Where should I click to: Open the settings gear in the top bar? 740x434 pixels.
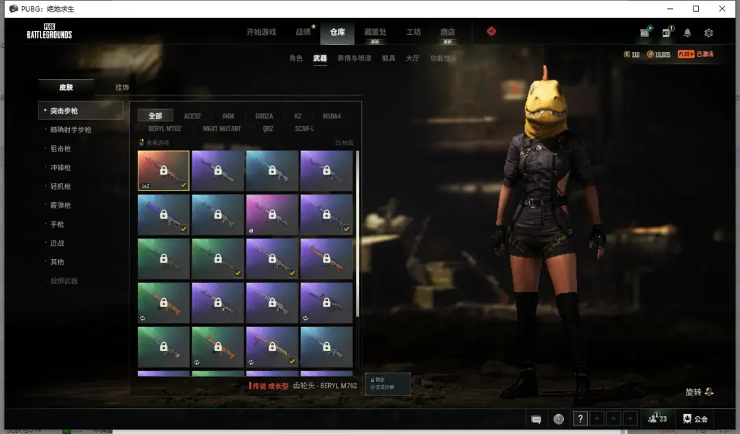pyautogui.click(x=708, y=33)
